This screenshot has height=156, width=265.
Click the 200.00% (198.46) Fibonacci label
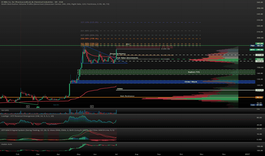point(89,39)
